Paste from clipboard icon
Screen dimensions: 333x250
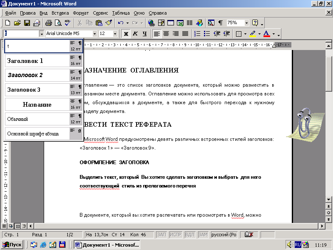point(99,23)
